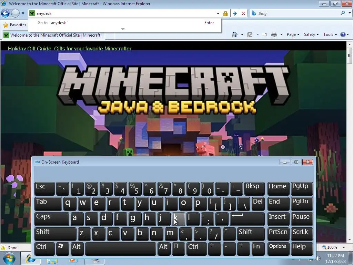Image resolution: width=353 pixels, height=265 pixels.
Task: Click the k key on the keyboard
Action: click(179, 219)
